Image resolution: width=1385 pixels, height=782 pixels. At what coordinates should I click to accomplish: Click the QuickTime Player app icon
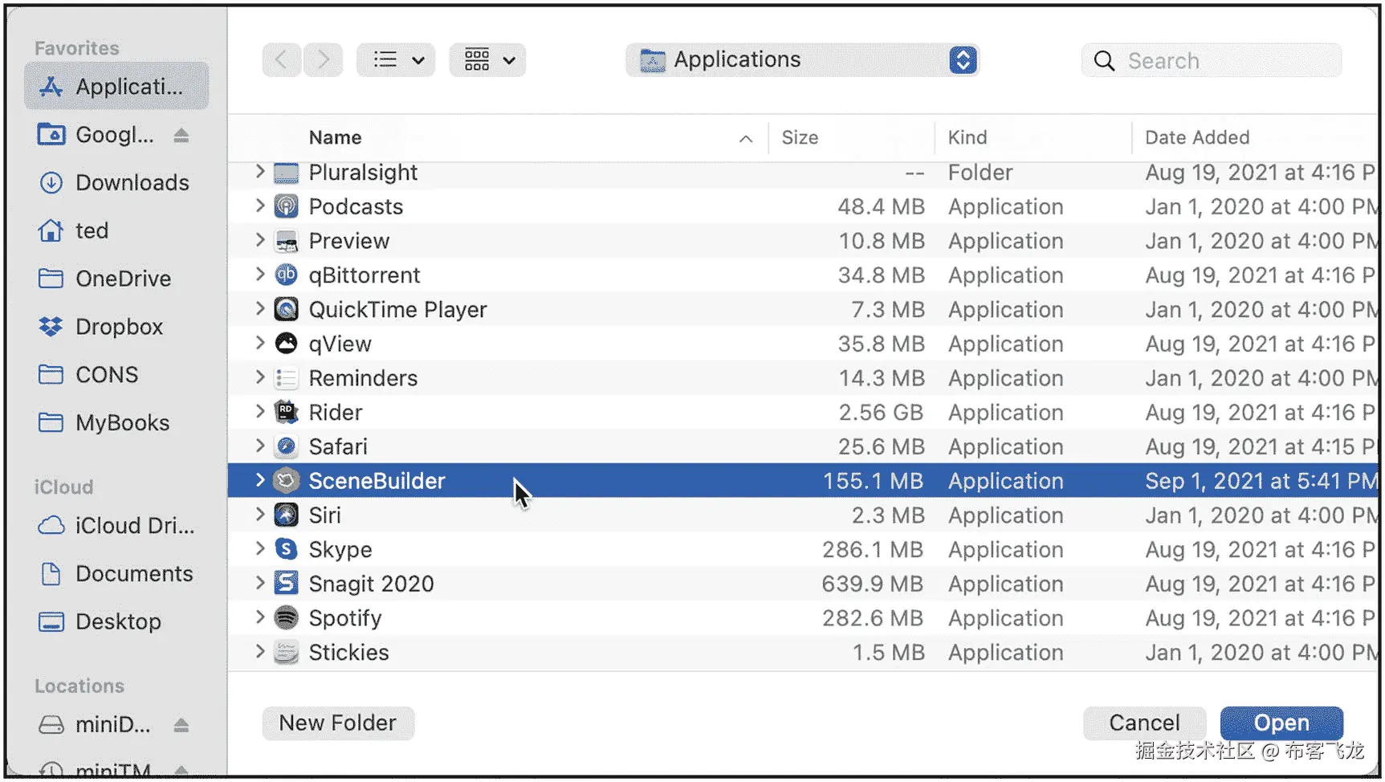click(x=286, y=310)
